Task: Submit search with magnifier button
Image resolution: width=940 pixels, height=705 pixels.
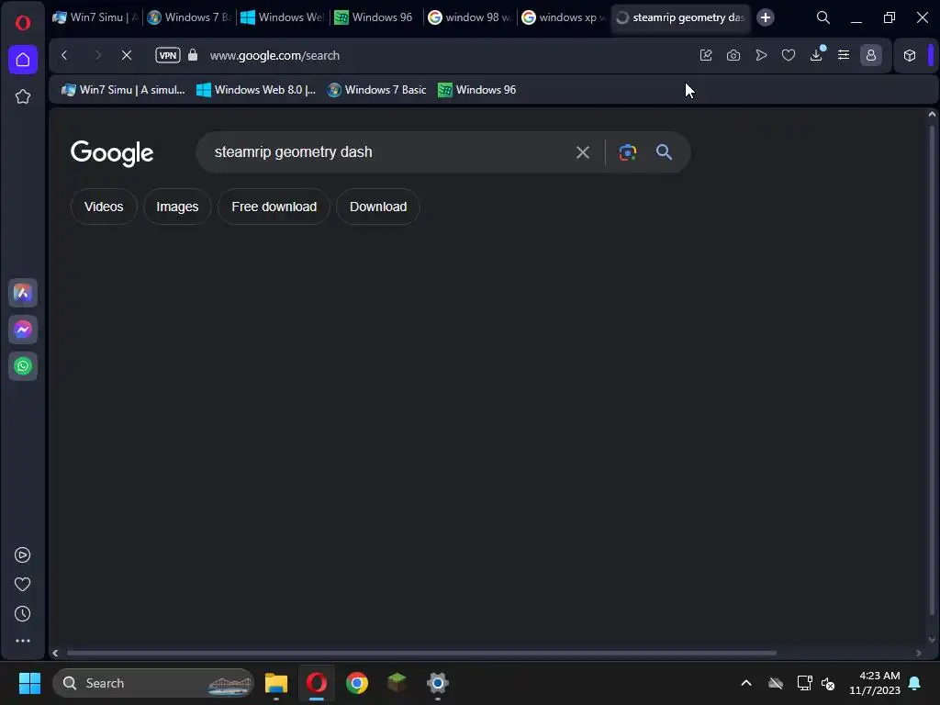Action: click(x=664, y=152)
